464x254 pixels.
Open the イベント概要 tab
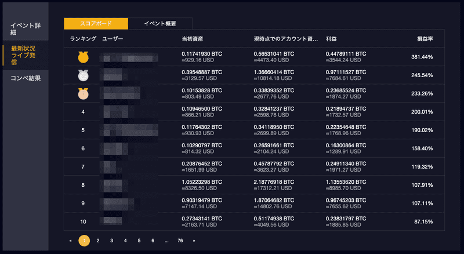[160, 24]
